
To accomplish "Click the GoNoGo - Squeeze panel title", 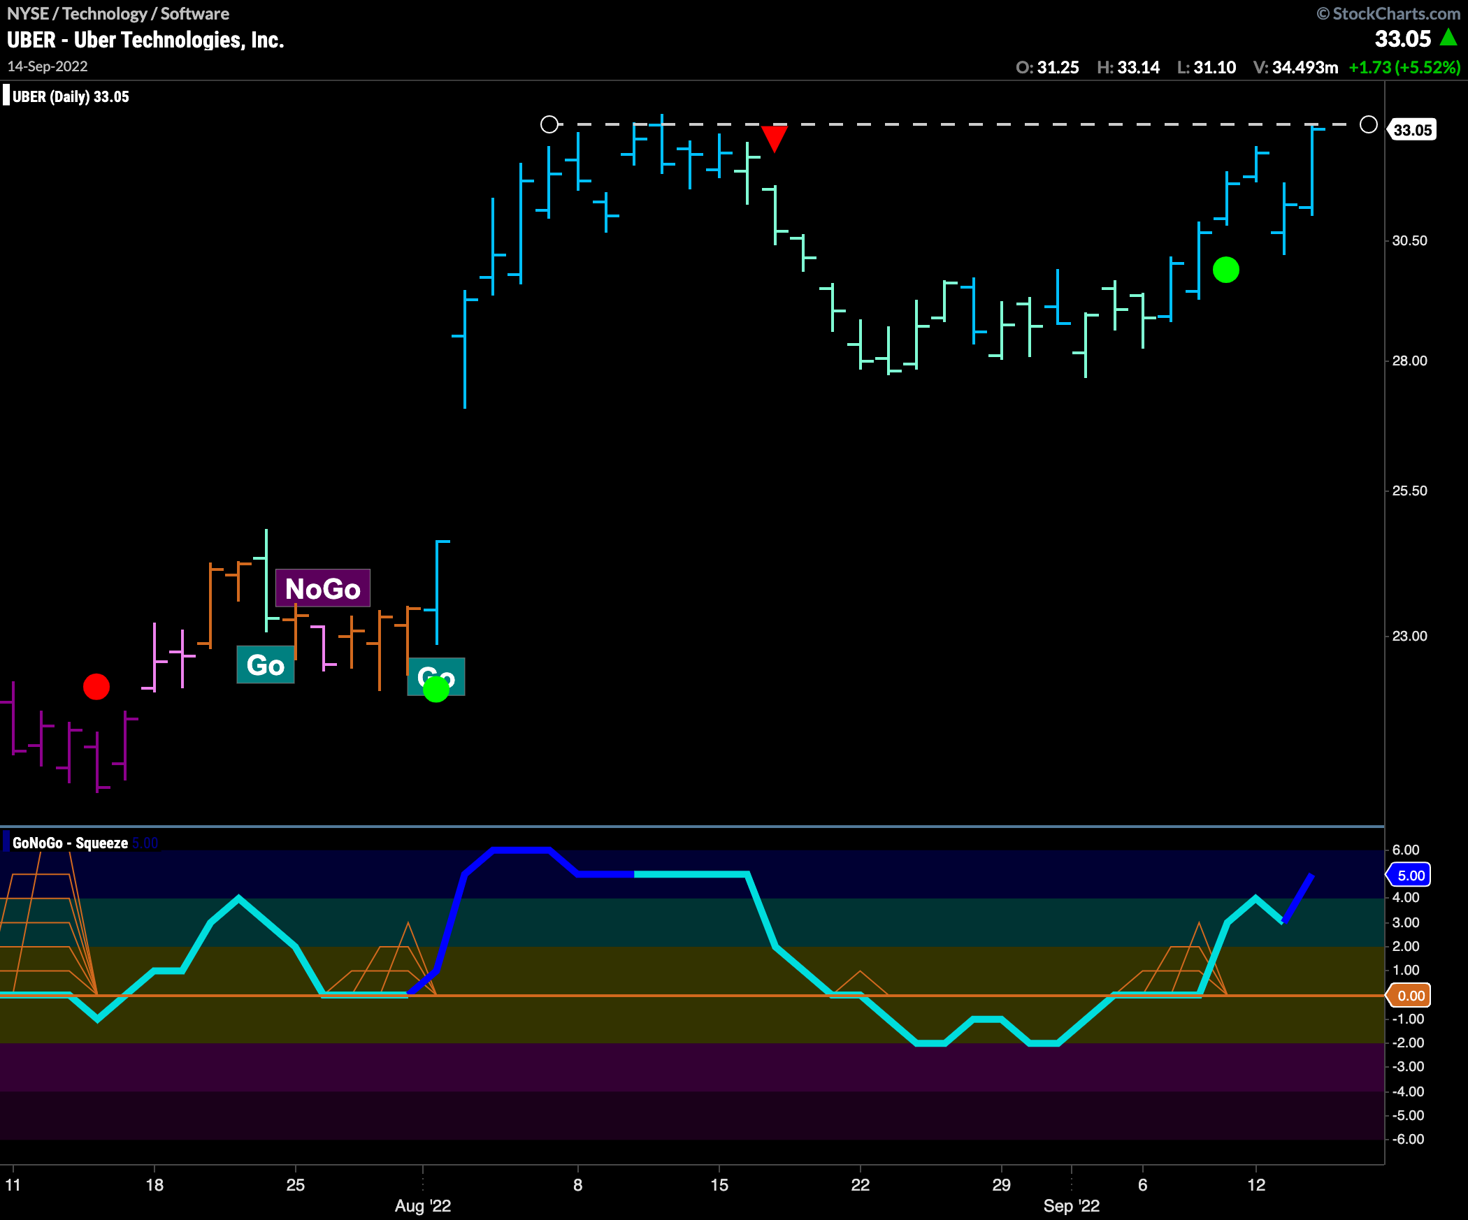I will pos(70,843).
